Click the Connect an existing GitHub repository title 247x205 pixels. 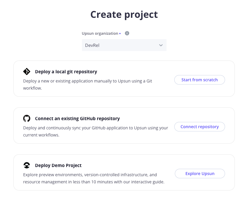77,118
